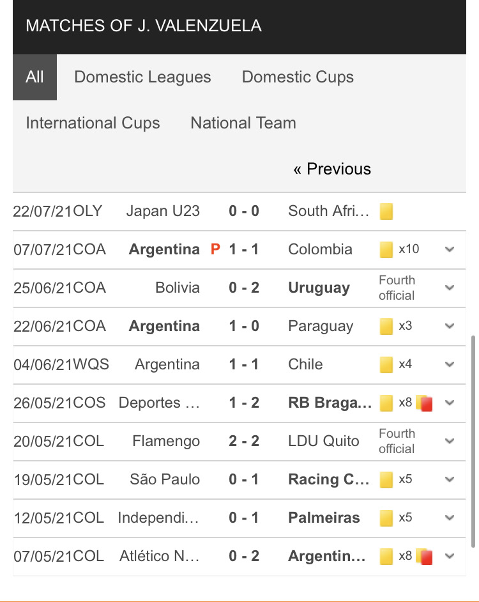
Task: Select the National Team tab
Action: click(243, 123)
